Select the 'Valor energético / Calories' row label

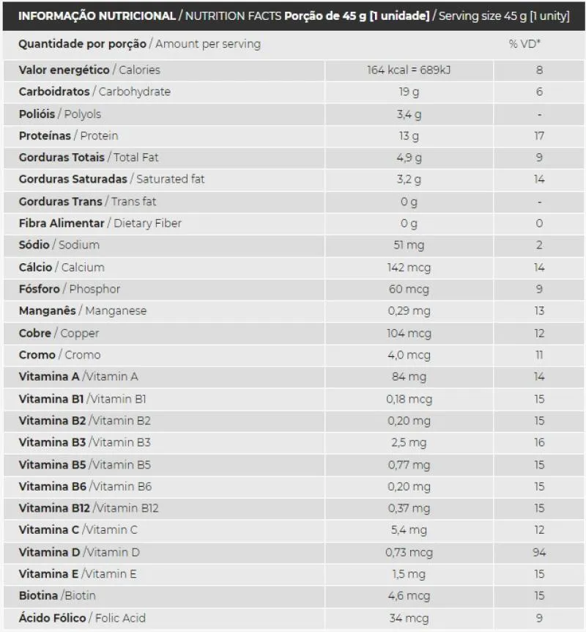pos(89,70)
